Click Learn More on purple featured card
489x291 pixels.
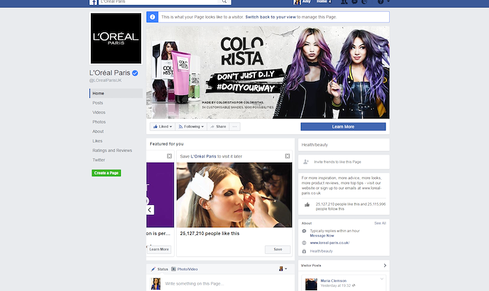tap(159, 250)
